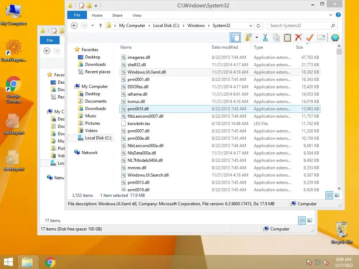Select the Windows.UI.Xaml.dll file

pyautogui.click(x=219, y=72)
